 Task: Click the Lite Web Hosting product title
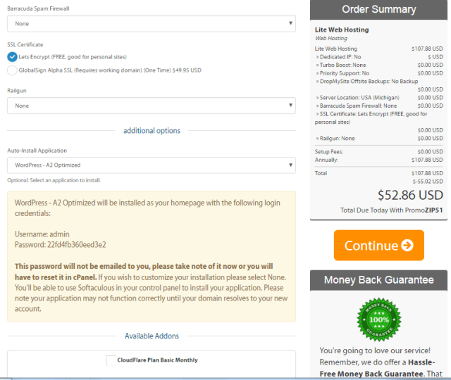[x=341, y=30]
